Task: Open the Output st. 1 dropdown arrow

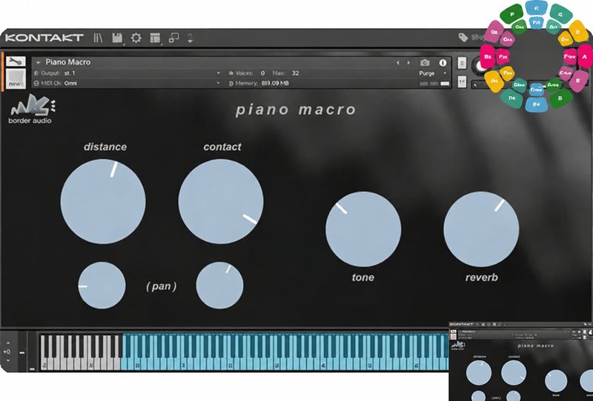Action: point(218,73)
